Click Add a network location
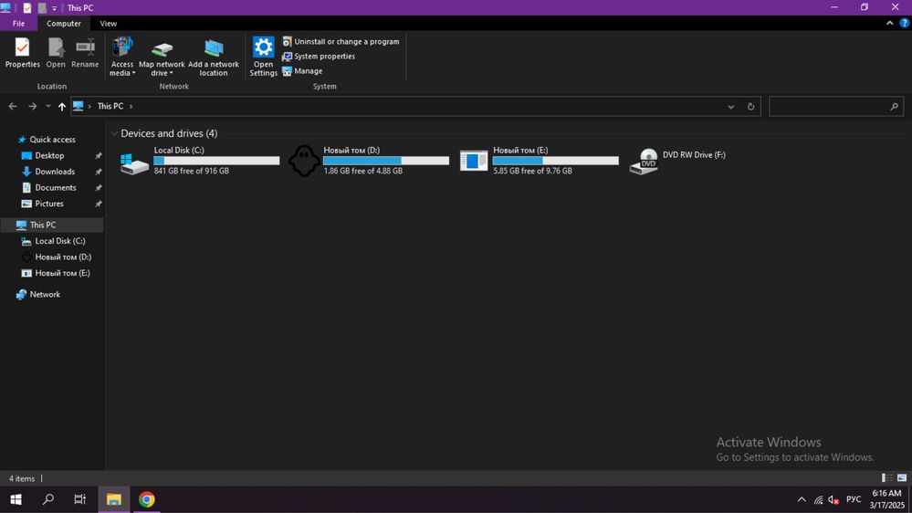Image resolution: width=912 pixels, height=513 pixels. (214, 57)
